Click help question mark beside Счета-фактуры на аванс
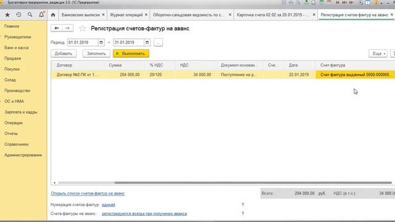Viewport: 395px width, 222px height. [x=243, y=213]
